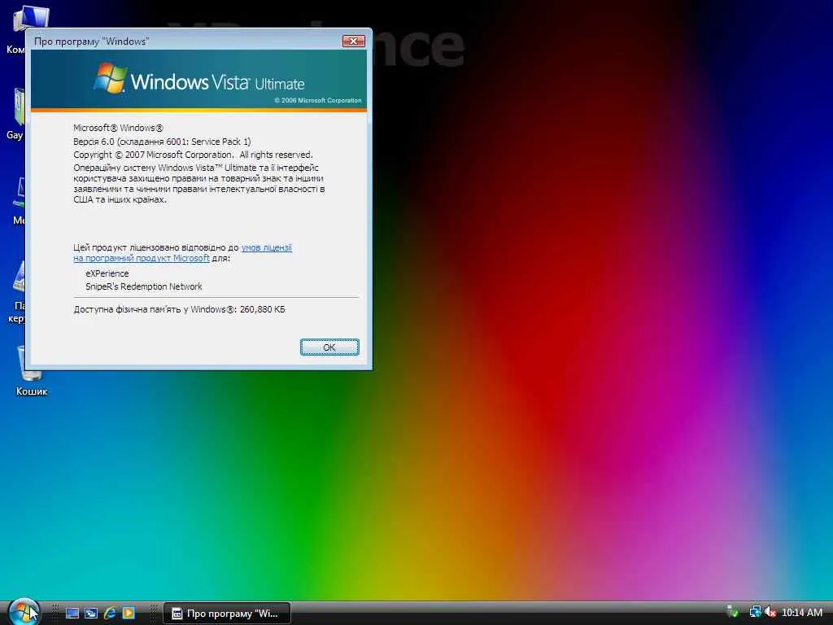Click the Copyright 2007 Microsoft Corporation line
Image resolution: width=833 pixels, height=625 pixels.
click(193, 155)
